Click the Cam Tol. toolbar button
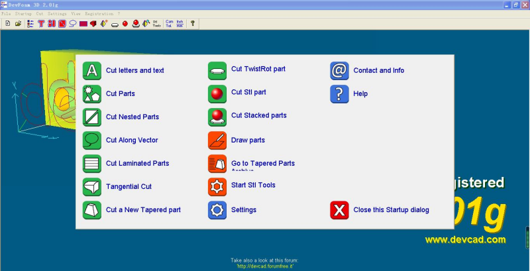 point(170,24)
